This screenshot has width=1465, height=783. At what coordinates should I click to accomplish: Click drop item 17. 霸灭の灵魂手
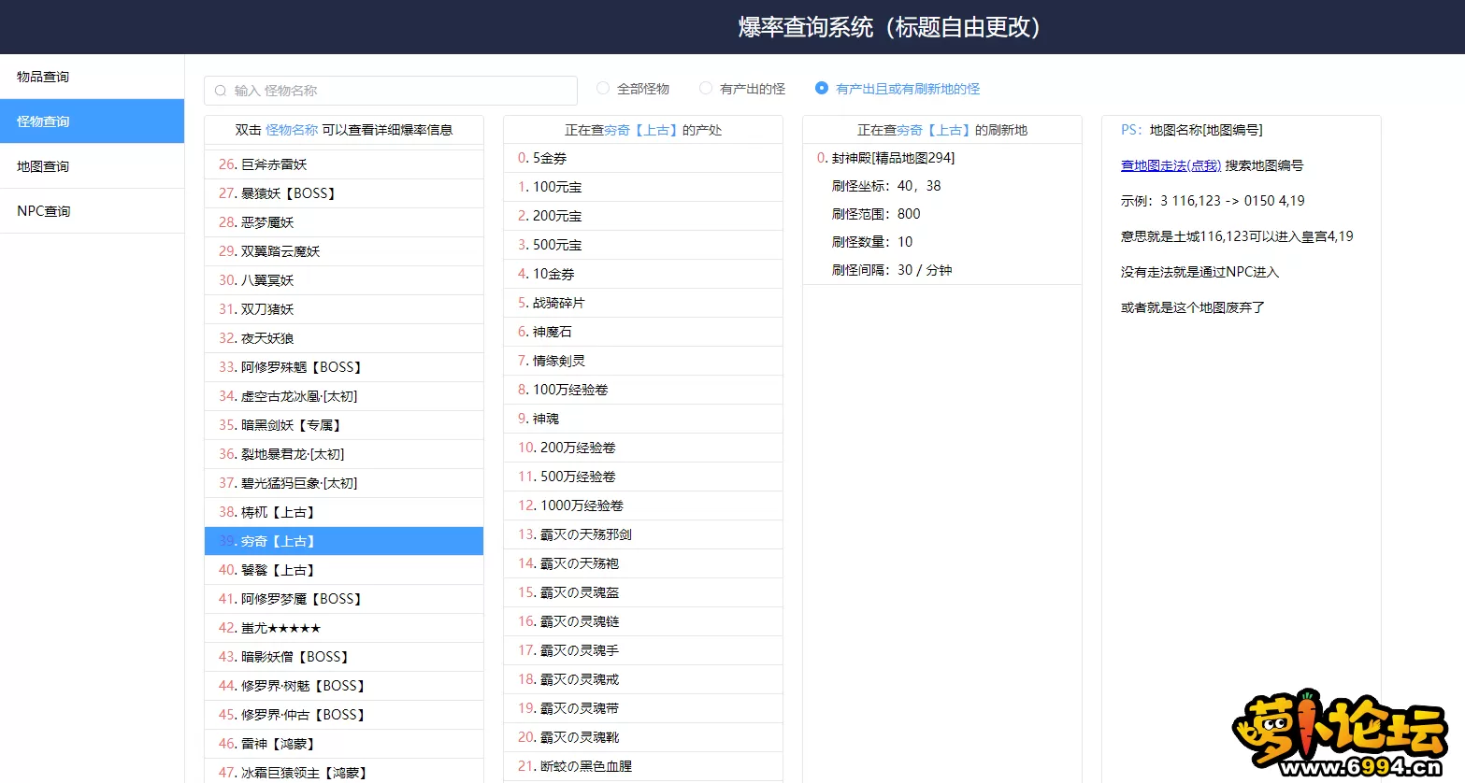(x=643, y=650)
